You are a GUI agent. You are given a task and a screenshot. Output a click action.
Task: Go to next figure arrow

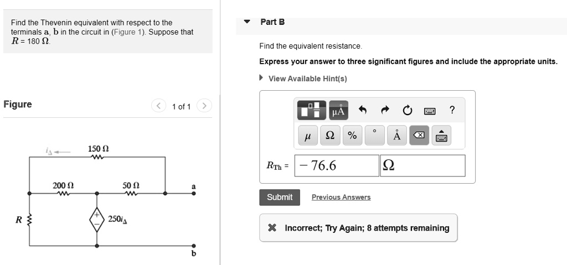[x=204, y=106]
